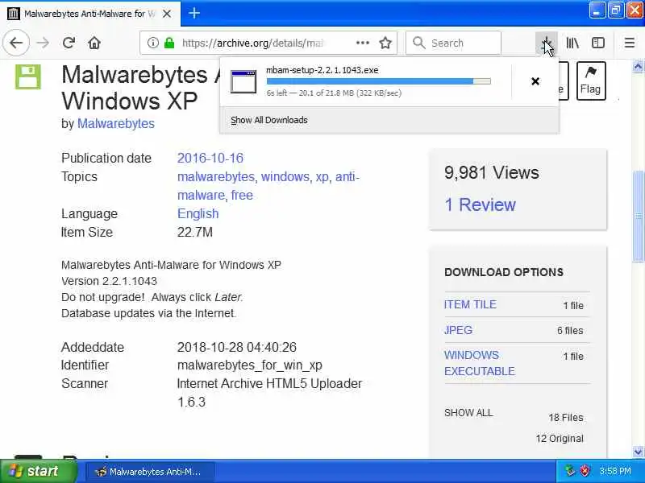
Task: Click the vertical scrollbar thumb
Action: pos(638,216)
